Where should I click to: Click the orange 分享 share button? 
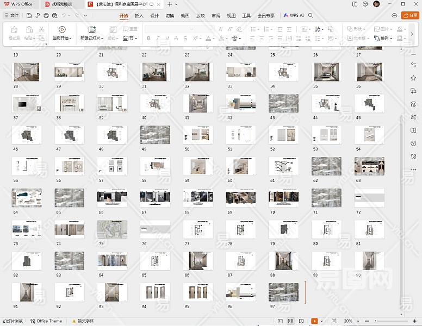(x=409, y=16)
